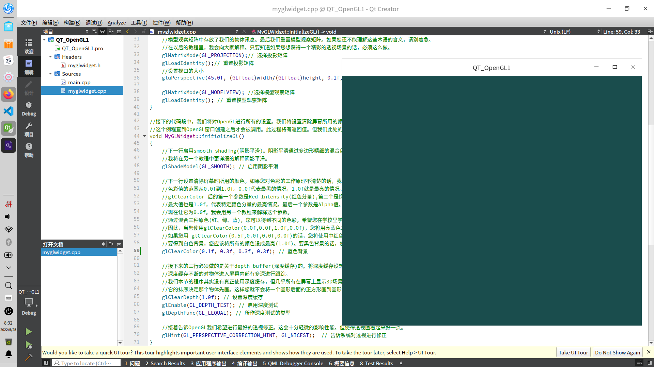Toggle synchronize with editor link icon
This screenshot has width=654, height=367.
point(102,31)
